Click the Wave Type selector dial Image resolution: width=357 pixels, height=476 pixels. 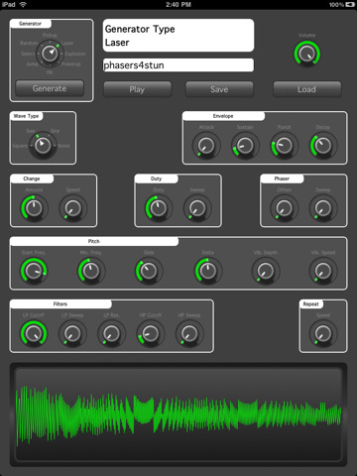point(43,146)
